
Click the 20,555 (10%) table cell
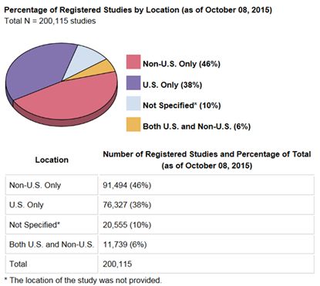[206, 225]
